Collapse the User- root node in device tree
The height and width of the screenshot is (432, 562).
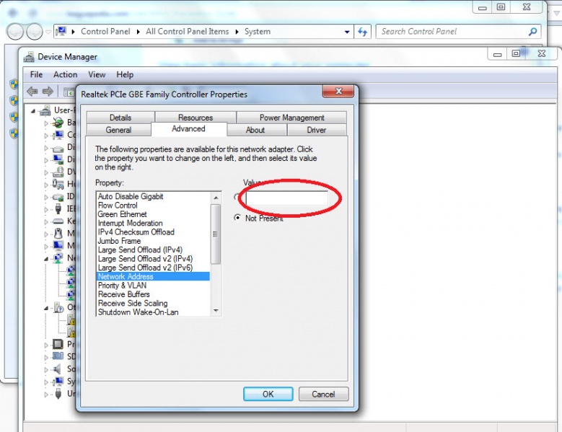(x=33, y=111)
